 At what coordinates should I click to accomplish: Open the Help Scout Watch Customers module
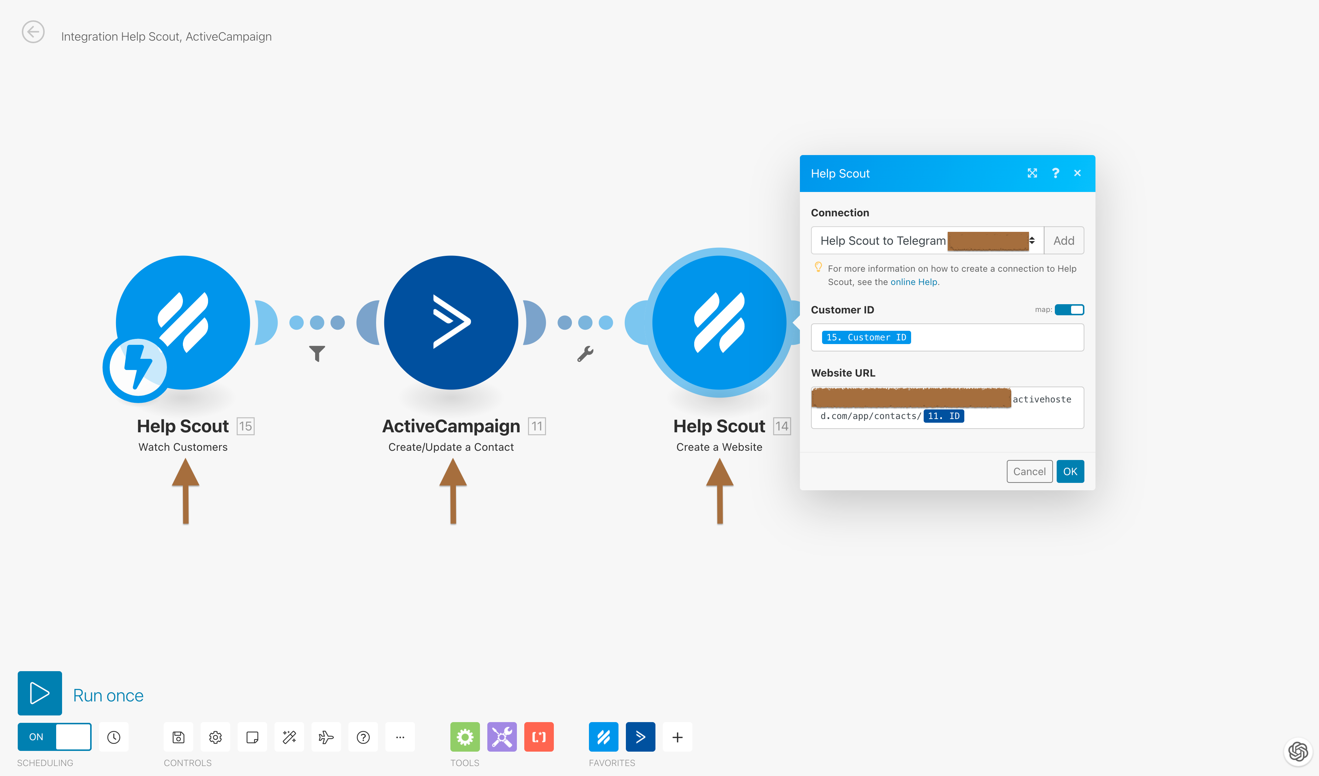click(183, 322)
